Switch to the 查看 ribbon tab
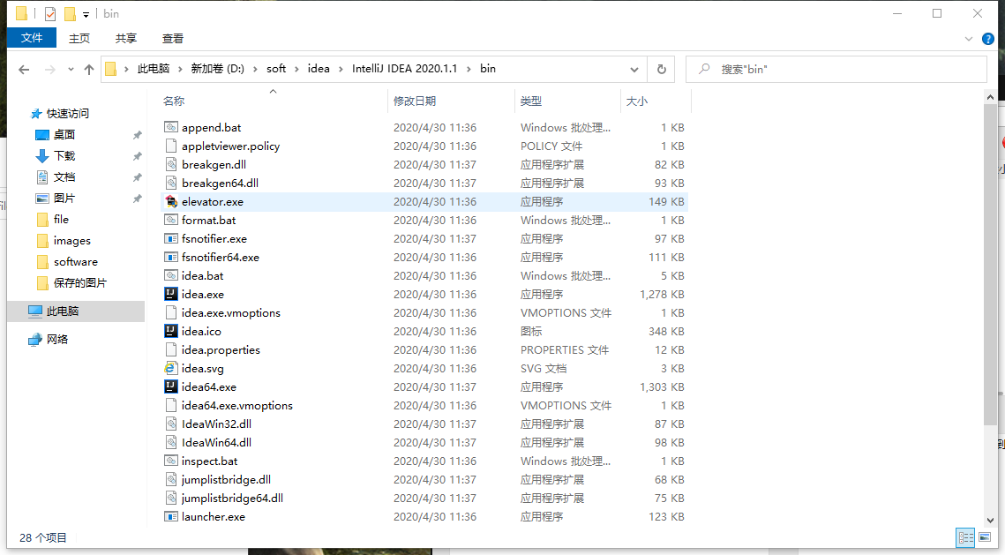Screen dimensions: 1005x555 173,38
